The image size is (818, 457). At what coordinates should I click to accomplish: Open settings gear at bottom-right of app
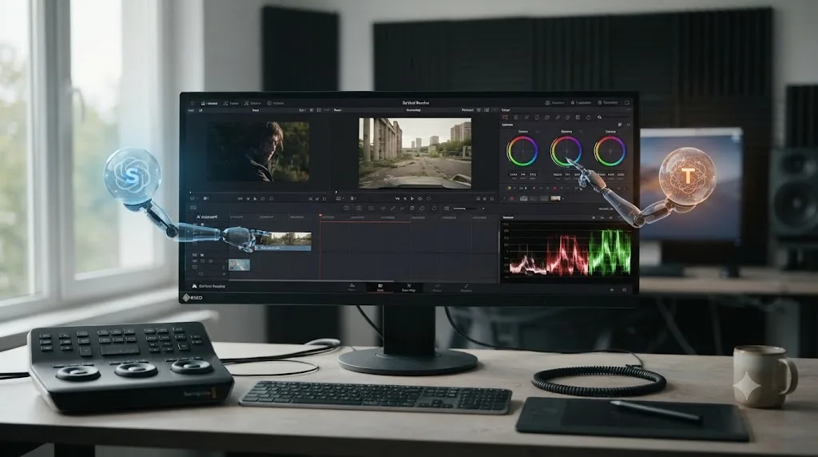[624, 289]
